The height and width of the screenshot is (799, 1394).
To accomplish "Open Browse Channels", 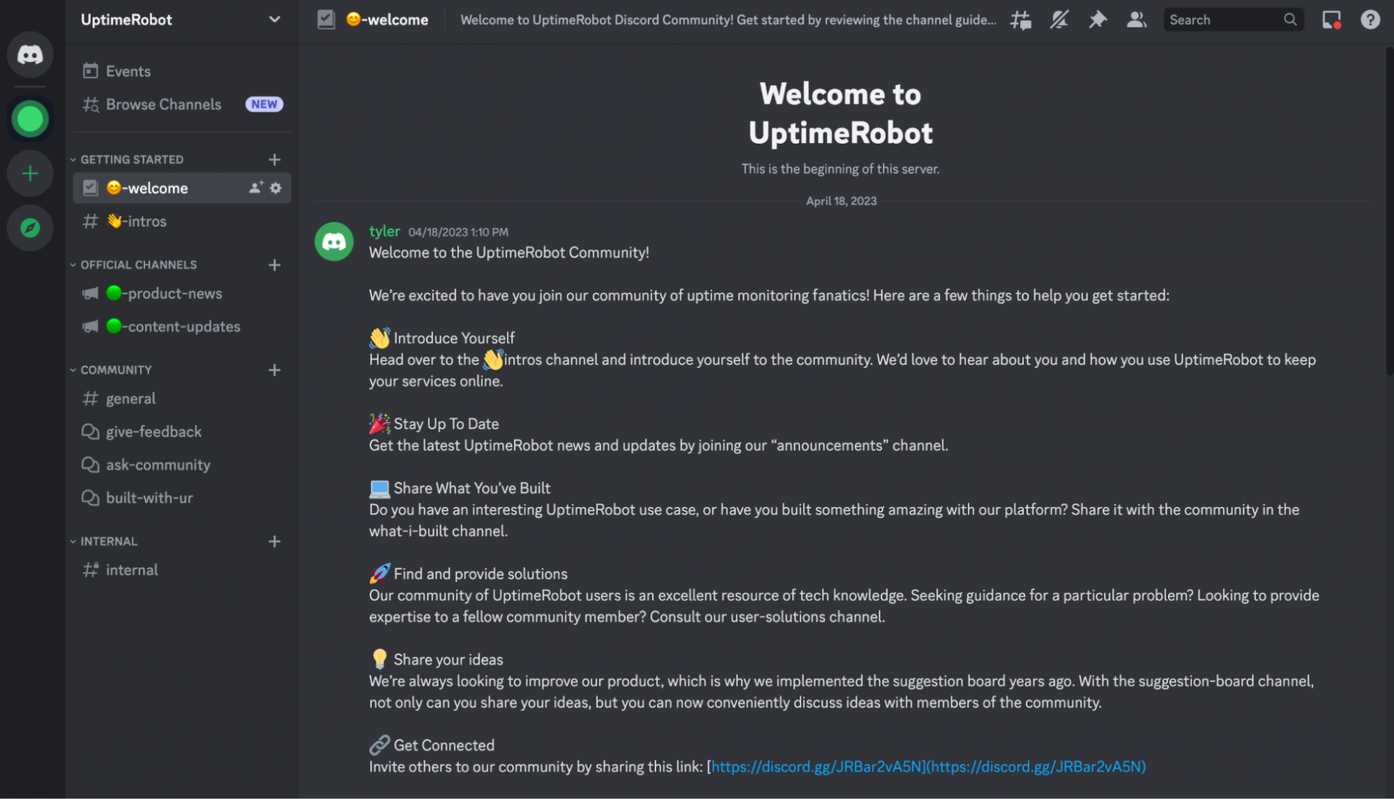I will click(x=162, y=104).
